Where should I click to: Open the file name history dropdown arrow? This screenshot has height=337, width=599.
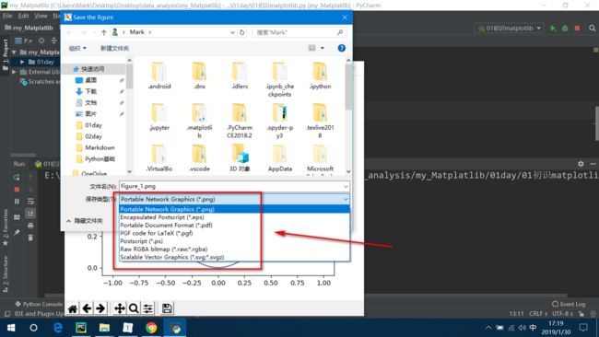[x=346, y=186]
